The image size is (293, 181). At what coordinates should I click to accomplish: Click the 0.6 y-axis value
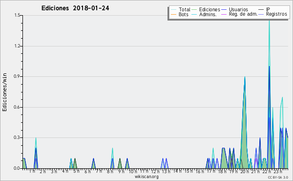17,107
